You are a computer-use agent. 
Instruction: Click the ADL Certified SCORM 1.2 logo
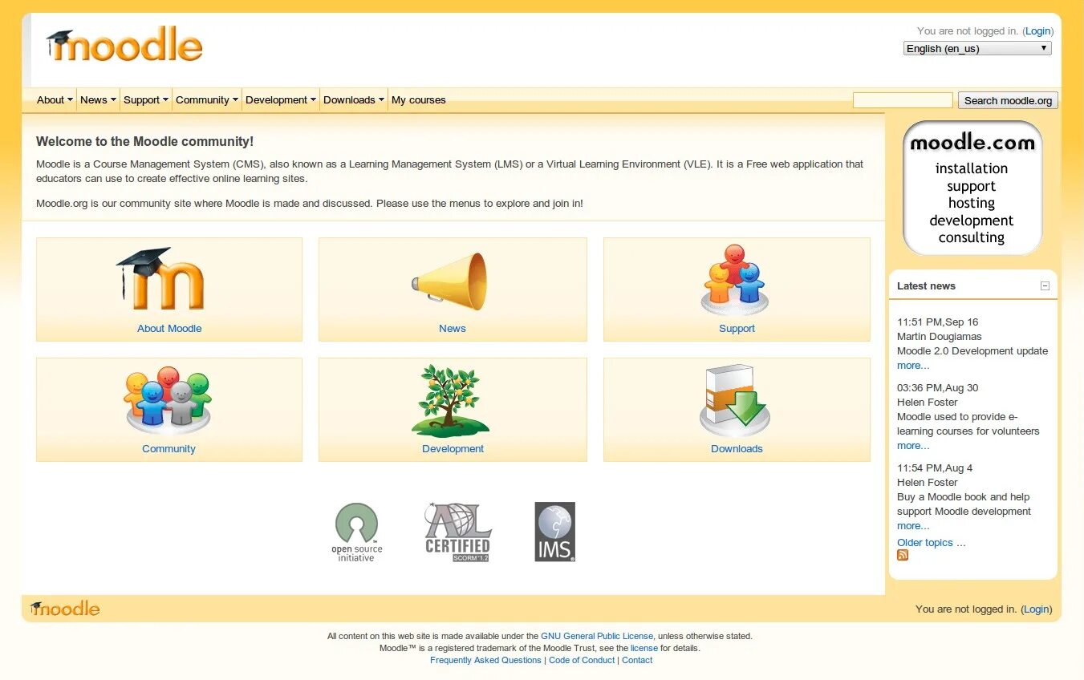tap(457, 532)
